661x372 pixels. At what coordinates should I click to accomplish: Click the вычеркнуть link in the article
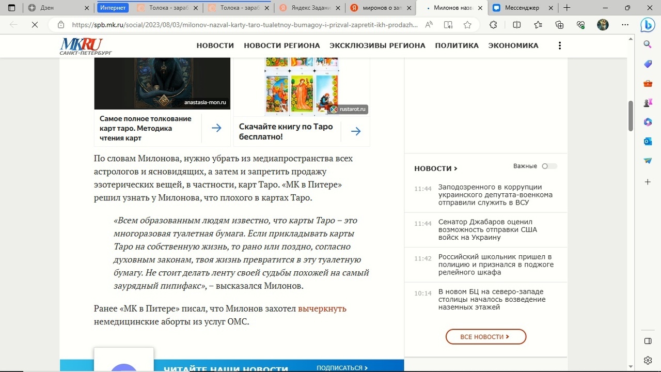322,308
